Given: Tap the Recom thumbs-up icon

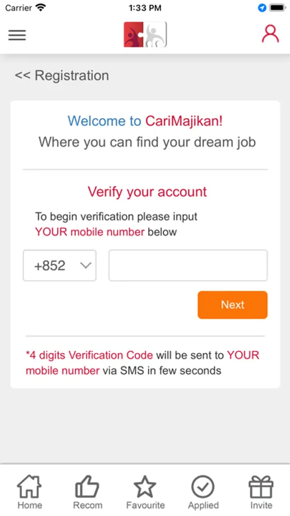Looking at the screenshot, I should [88, 486].
